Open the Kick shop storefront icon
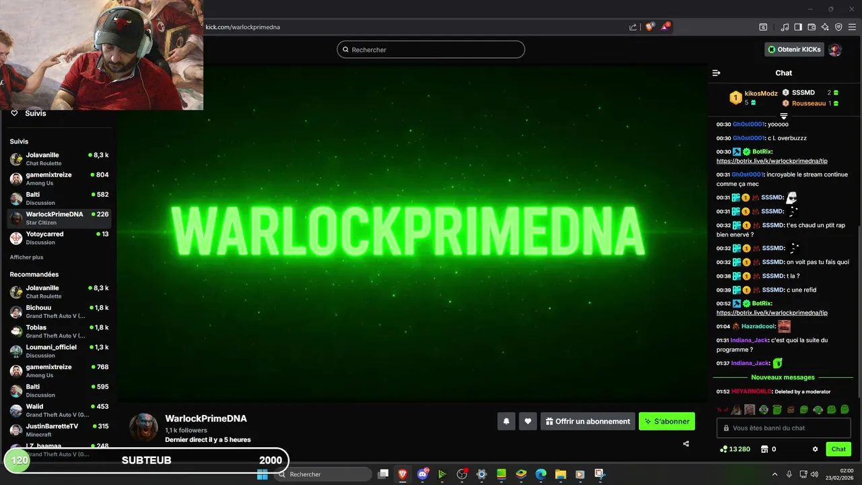Image resolution: width=862 pixels, height=485 pixels. [x=764, y=449]
